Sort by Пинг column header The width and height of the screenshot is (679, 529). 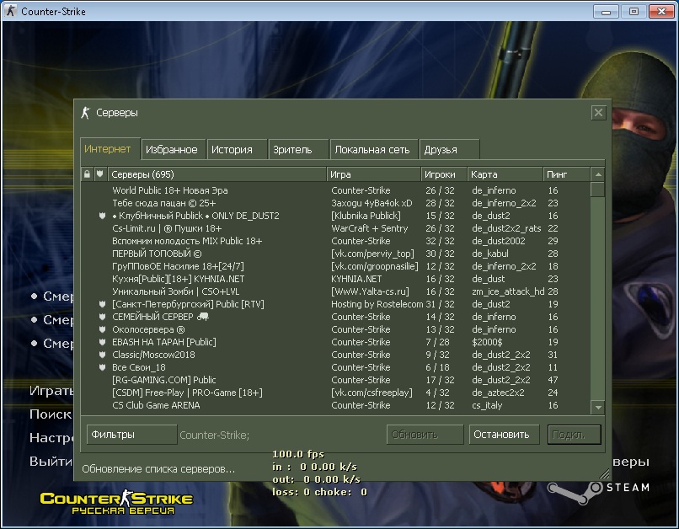pyautogui.click(x=566, y=174)
